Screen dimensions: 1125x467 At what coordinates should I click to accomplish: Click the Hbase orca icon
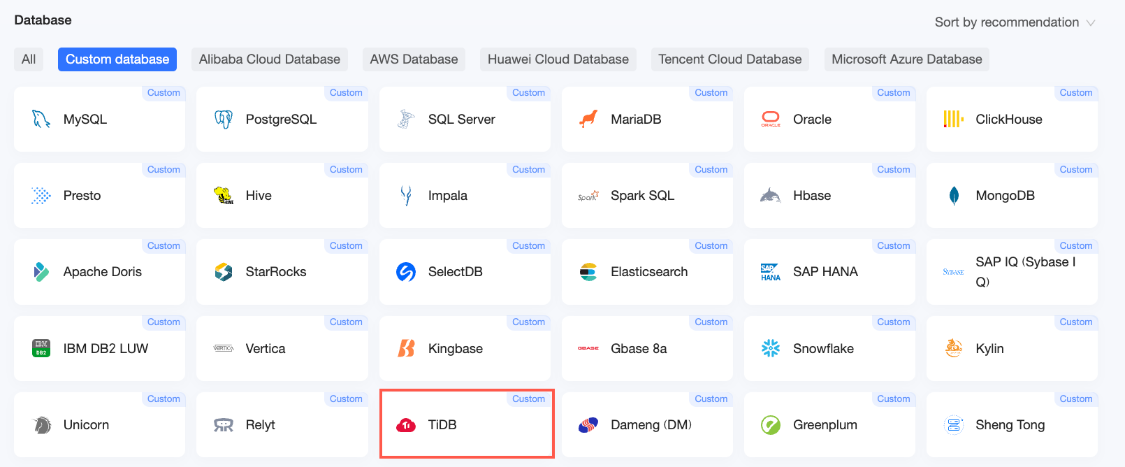(x=771, y=196)
